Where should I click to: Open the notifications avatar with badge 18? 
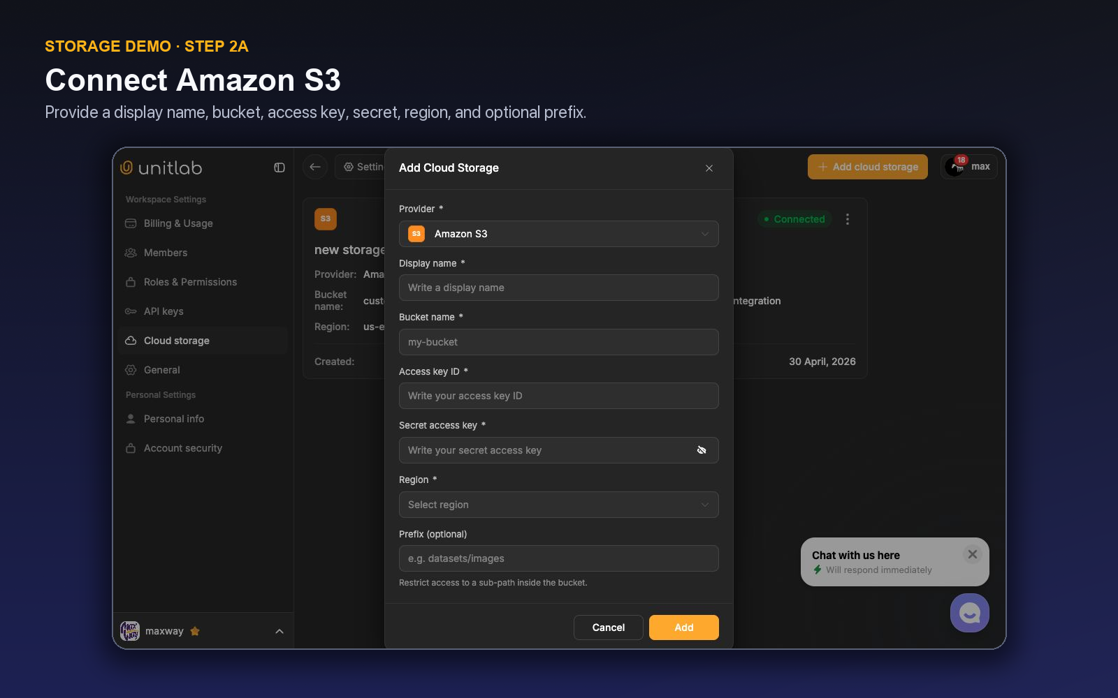click(x=955, y=166)
